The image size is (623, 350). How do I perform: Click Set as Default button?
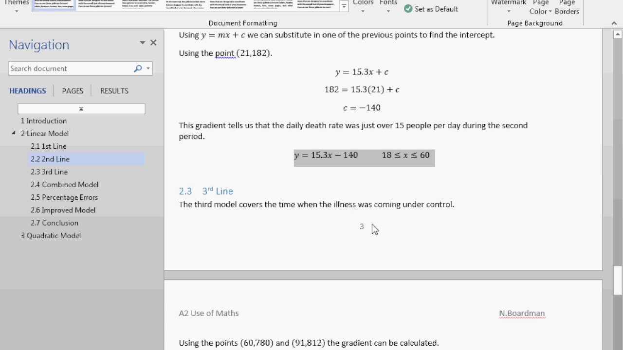pos(431,9)
